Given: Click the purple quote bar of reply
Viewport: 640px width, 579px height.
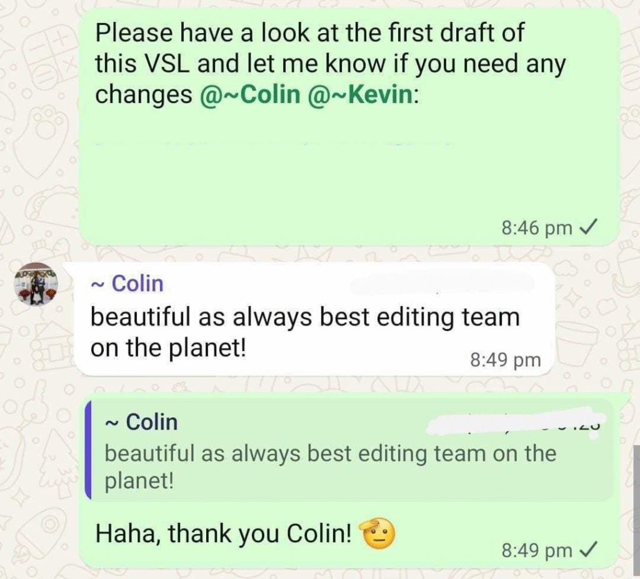Looking at the screenshot, I should tap(87, 450).
